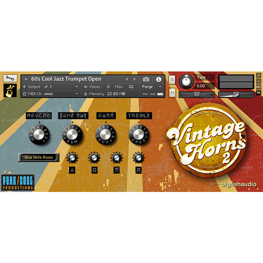This screenshot has height=263, width=263.
Task: Click the Tune knob
Action: click(x=186, y=82)
